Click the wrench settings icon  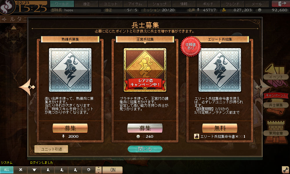tap(285, 170)
